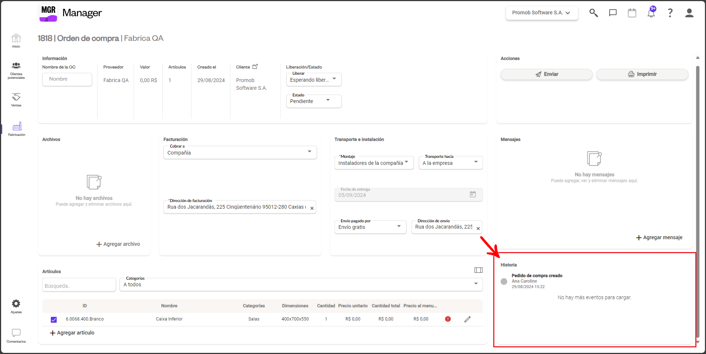Viewport: 706px width, 354px height.
Task: Click the Imprimir button
Action: 642,74
